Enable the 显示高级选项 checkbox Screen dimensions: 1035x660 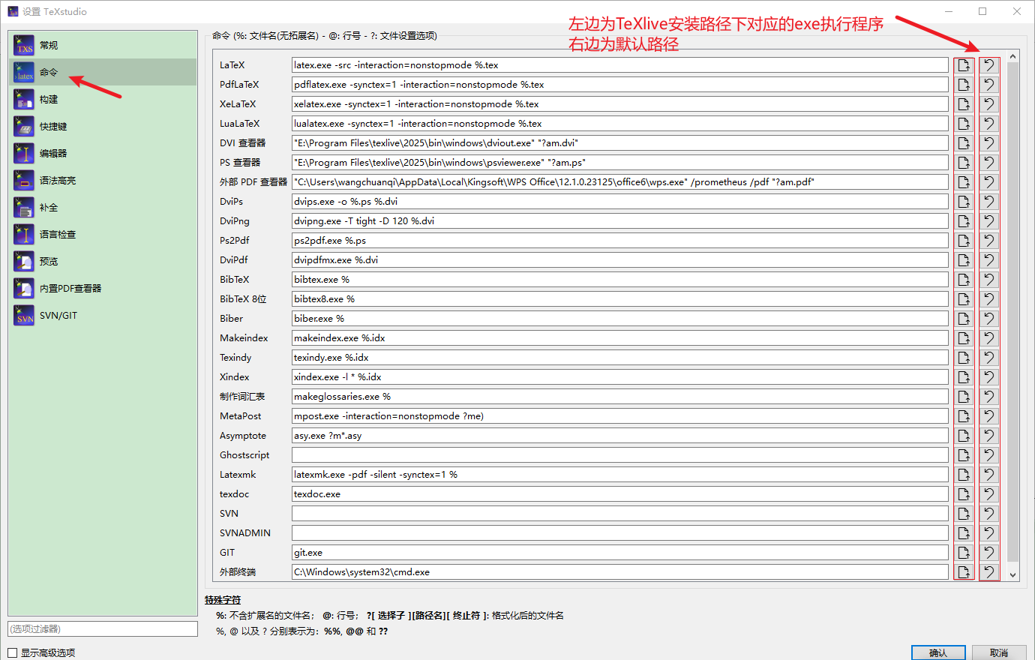coord(13,653)
